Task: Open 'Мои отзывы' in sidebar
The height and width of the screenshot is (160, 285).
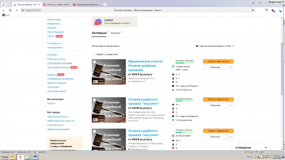Action: click(x=54, y=19)
